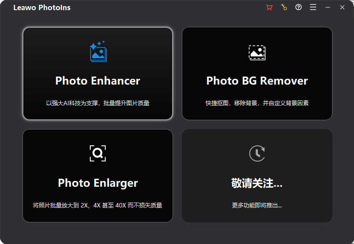Select the 敬请关注... heading

coord(257,183)
